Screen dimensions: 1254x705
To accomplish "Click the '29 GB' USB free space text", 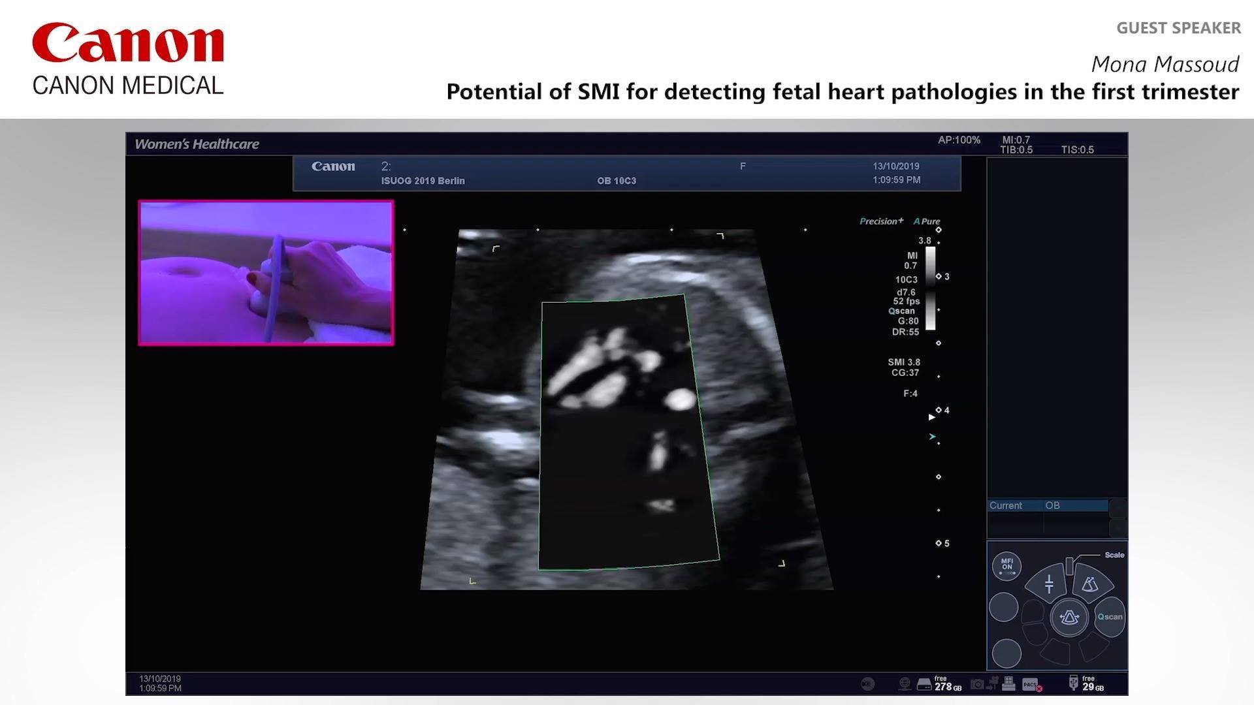I will (x=1093, y=687).
